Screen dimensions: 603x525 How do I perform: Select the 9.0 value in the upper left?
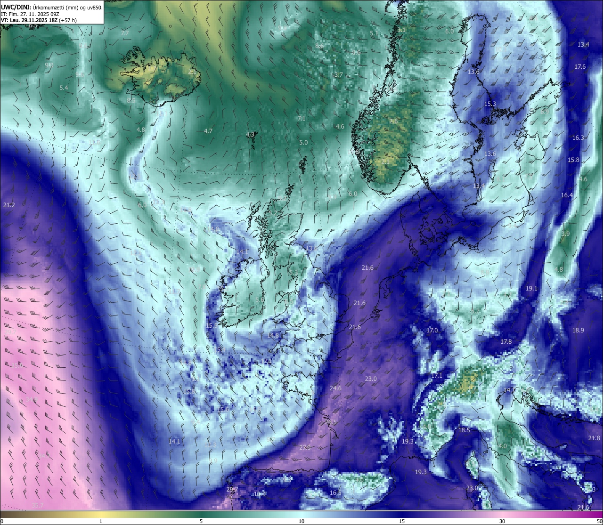[49, 65]
